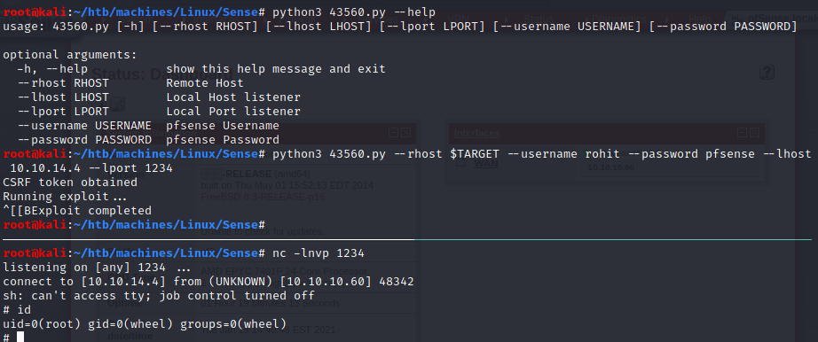Click the 'Exploit completed' output

tap(91, 211)
